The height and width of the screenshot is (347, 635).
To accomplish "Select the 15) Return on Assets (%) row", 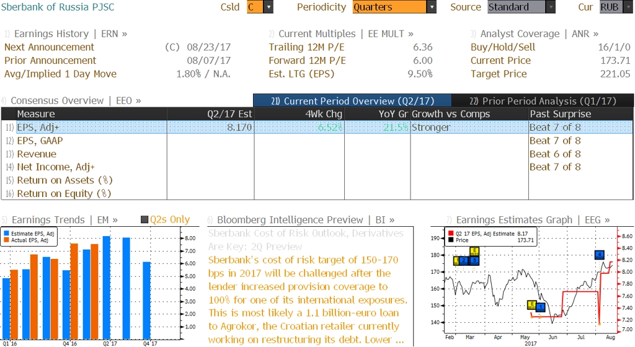I will (317, 180).
